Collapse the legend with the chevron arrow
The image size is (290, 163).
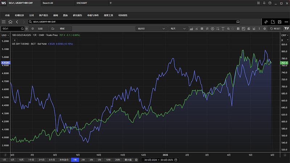[14, 40]
